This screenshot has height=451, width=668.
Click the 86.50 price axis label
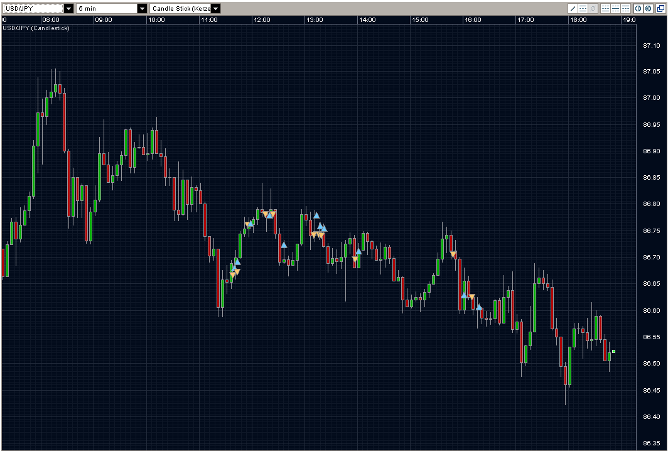tap(652, 363)
